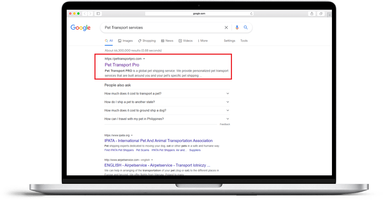Image resolution: width=383 pixels, height=200 pixels.
Task: Select the All results tab
Action: (x=109, y=41)
